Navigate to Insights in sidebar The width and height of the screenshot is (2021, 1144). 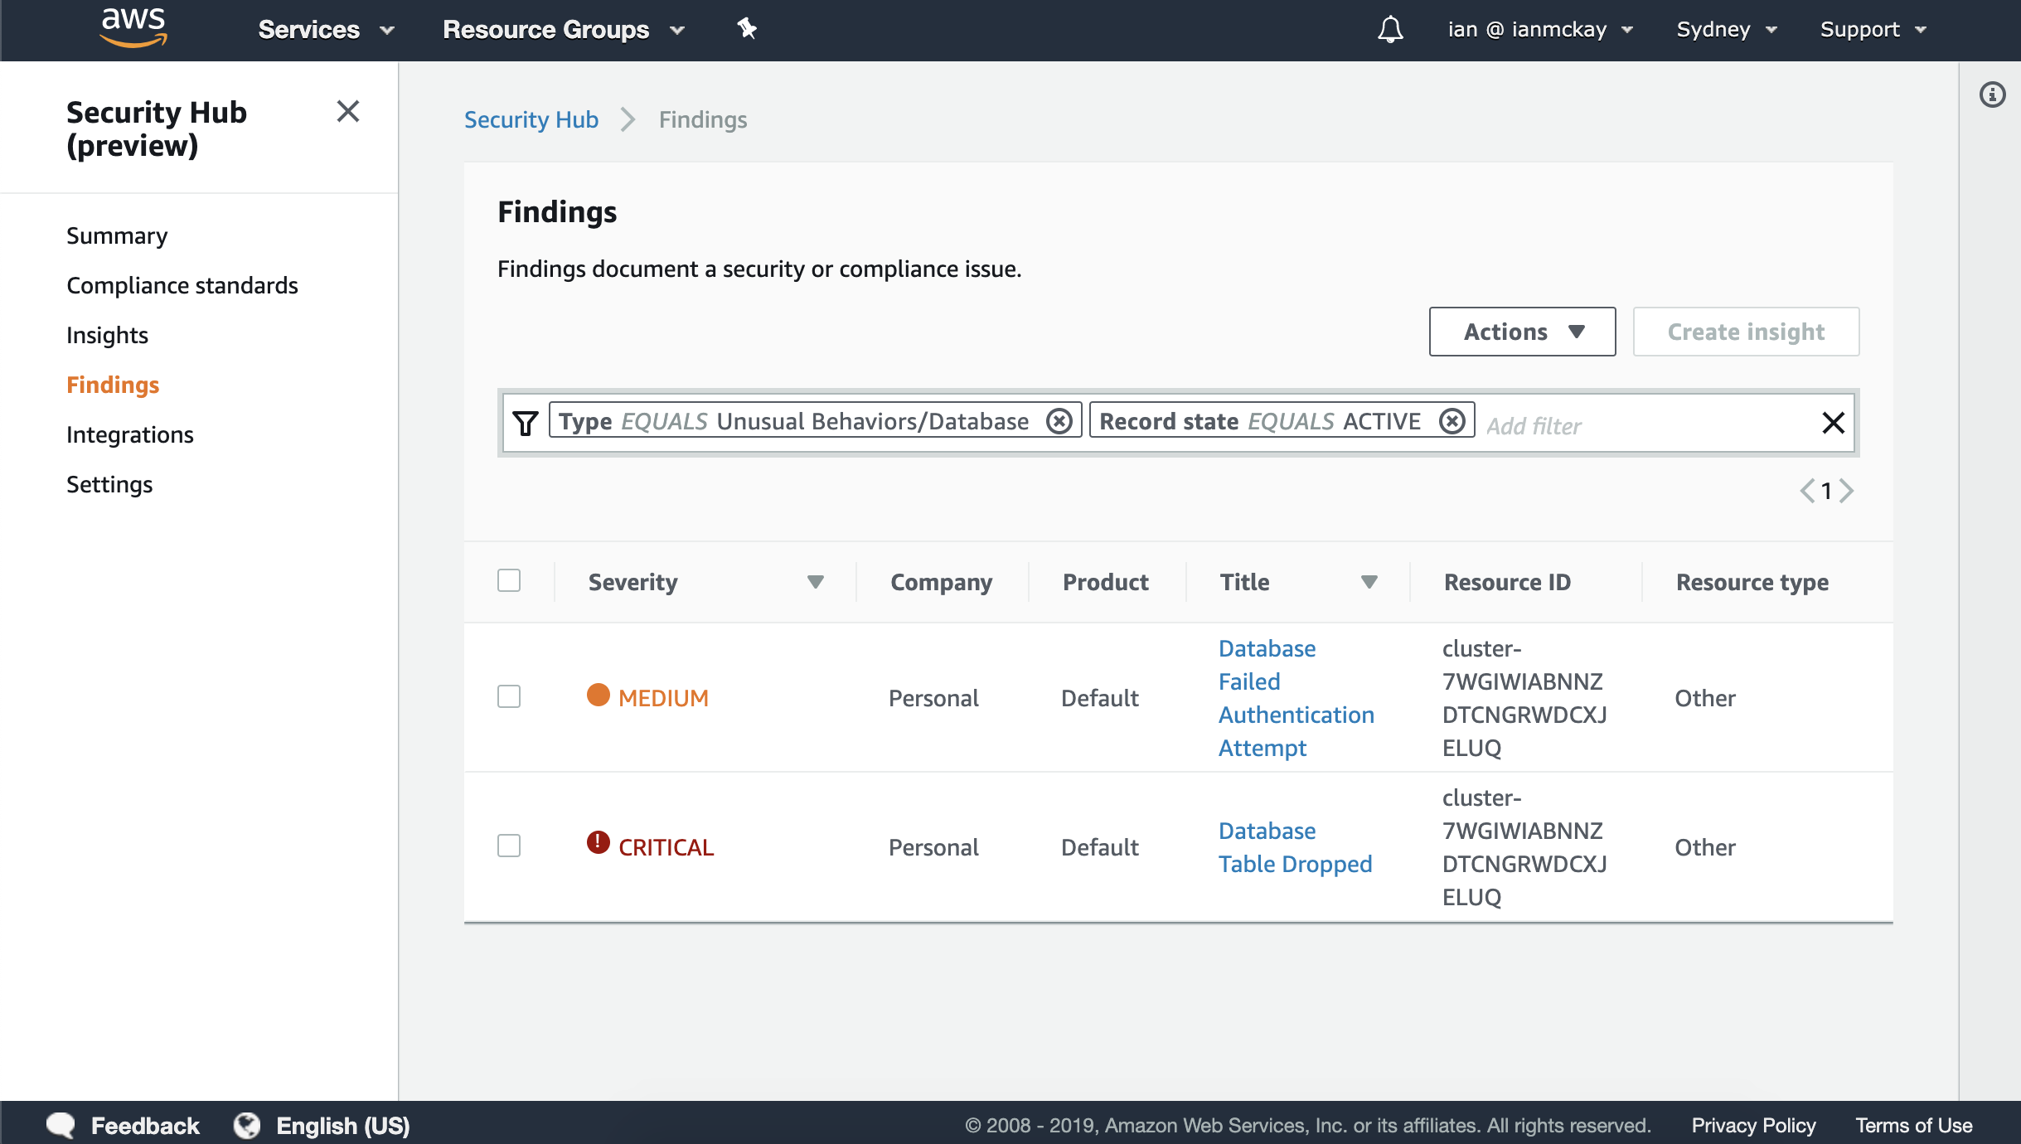click(x=107, y=335)
